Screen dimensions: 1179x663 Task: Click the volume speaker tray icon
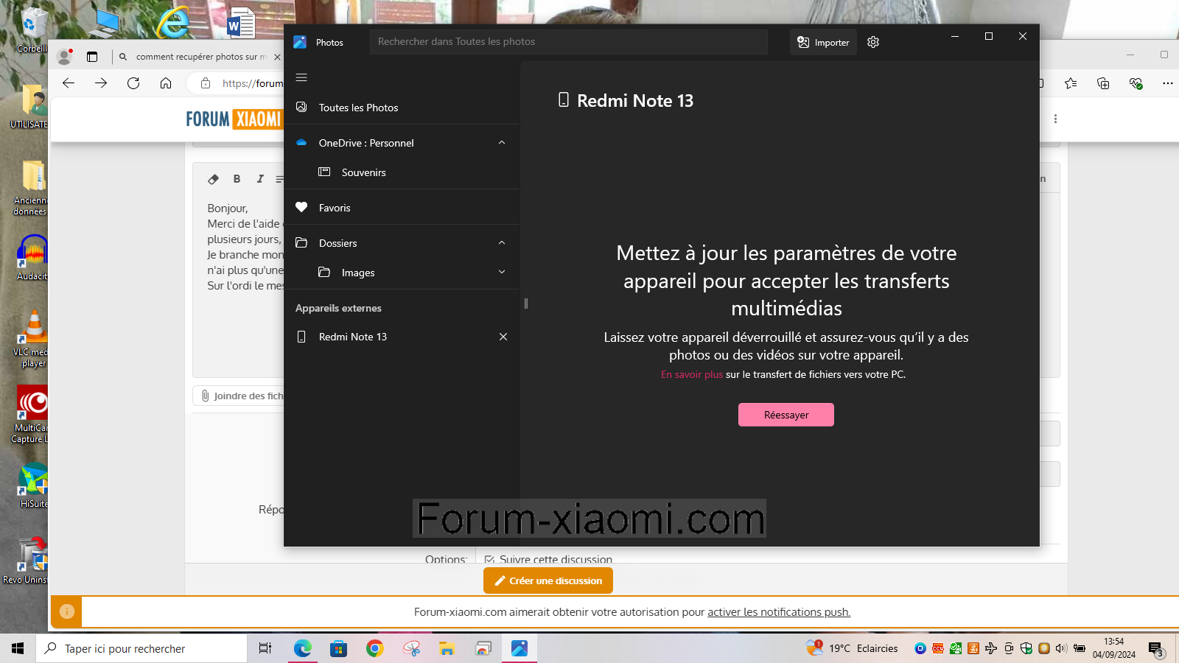(x=1061, y=648)
